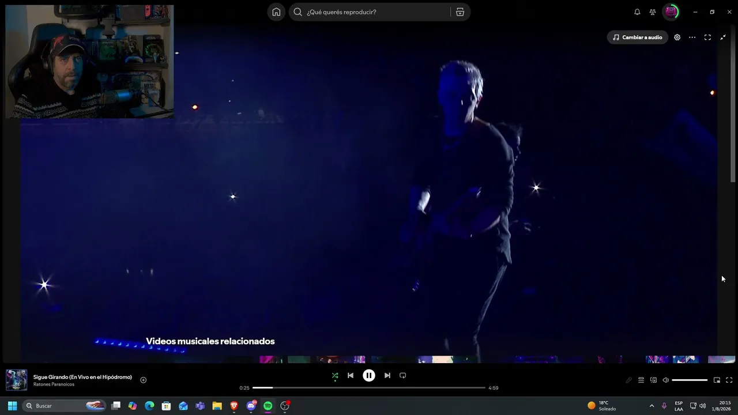Screen dimensions: 738x415
Task: Open Outlook from the taskbar
Action: pyautogui.click(x=183, y=406)
